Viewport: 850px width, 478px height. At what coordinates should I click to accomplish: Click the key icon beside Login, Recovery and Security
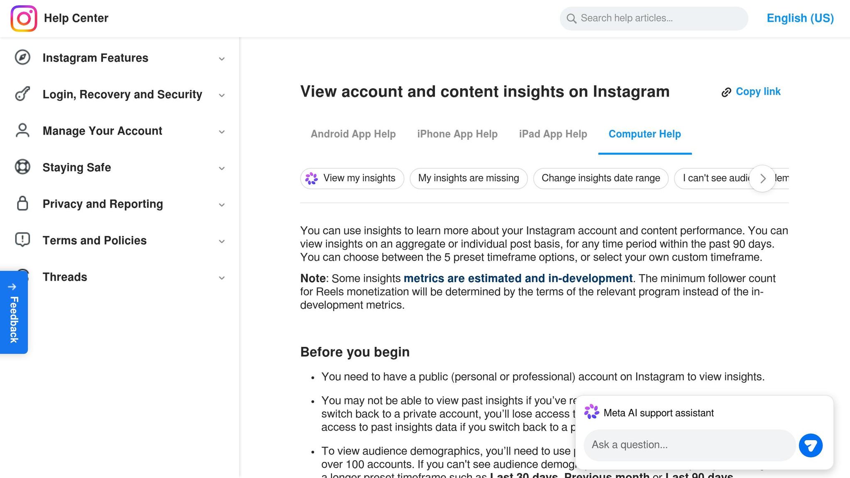22,94
